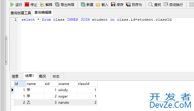Viewport: 194px width, 111px height.
Task: Click classId value 2 in the naruto row
Action: (x=87, y=103)
